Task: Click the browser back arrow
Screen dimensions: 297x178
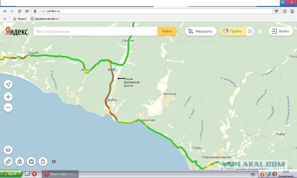Action: click(5, 11)
